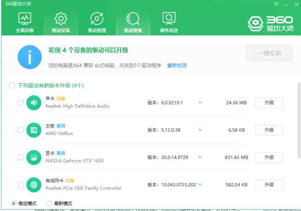Image resolution: width=301 pixels, height=211 pixels.
Task: Click the driver list vertical scrollbar
Action: point(299,121)
